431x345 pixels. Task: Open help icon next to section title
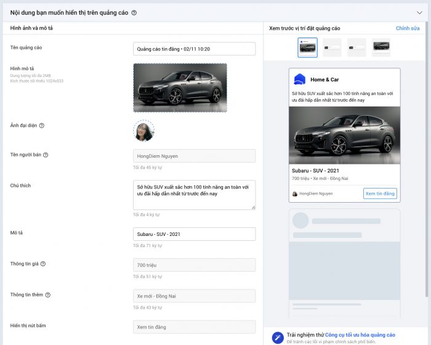coord(134,13)
